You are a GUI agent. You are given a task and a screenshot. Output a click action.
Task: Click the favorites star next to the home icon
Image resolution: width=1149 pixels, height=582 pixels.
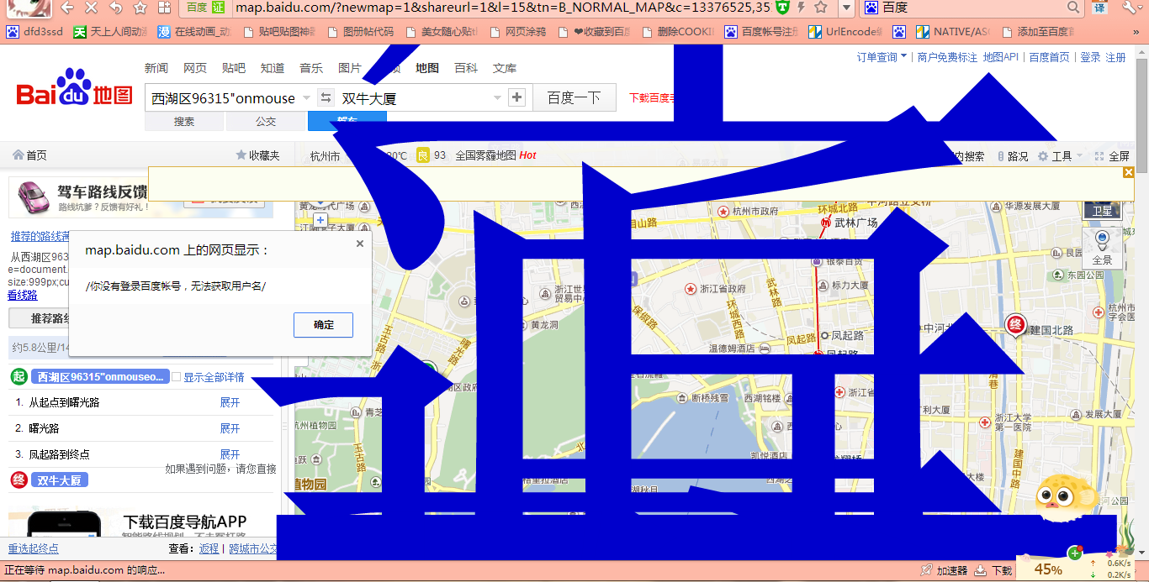[x=140, y=8]
